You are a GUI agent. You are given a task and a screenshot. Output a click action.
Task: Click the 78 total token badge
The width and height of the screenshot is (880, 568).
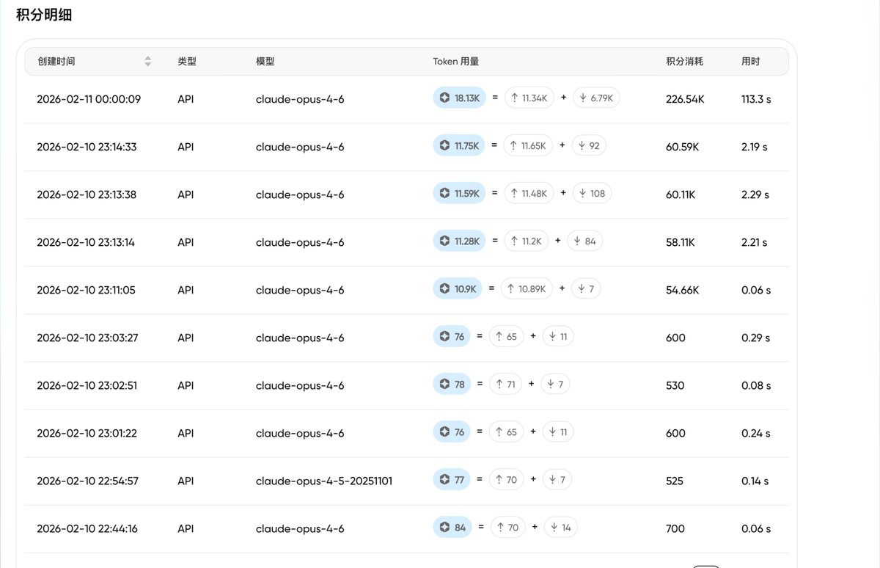click(x=452, y=385)
